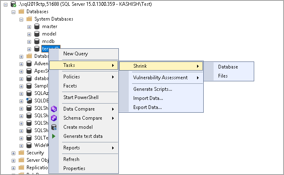Image resolution: width=284 pixels, height=175 pixels.
Task: Choose New Query from the context menu
Action: click(75, 54)
